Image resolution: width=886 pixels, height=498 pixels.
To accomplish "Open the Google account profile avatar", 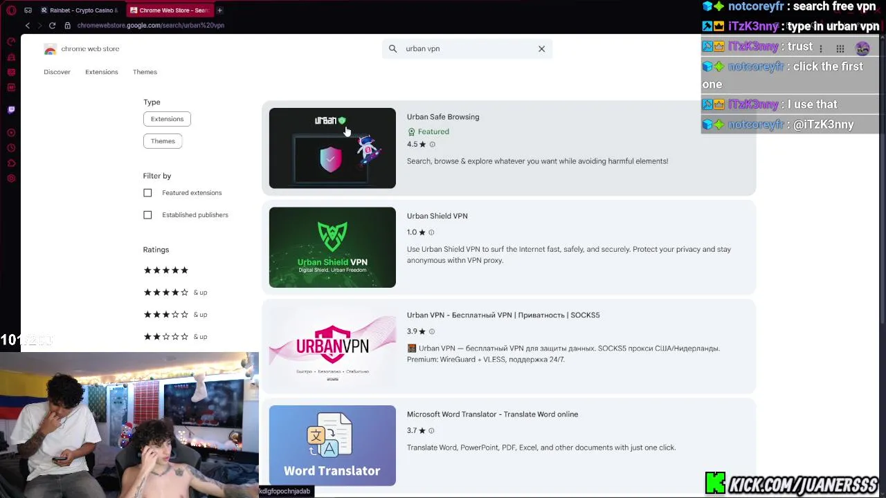I will pos(862,48).
